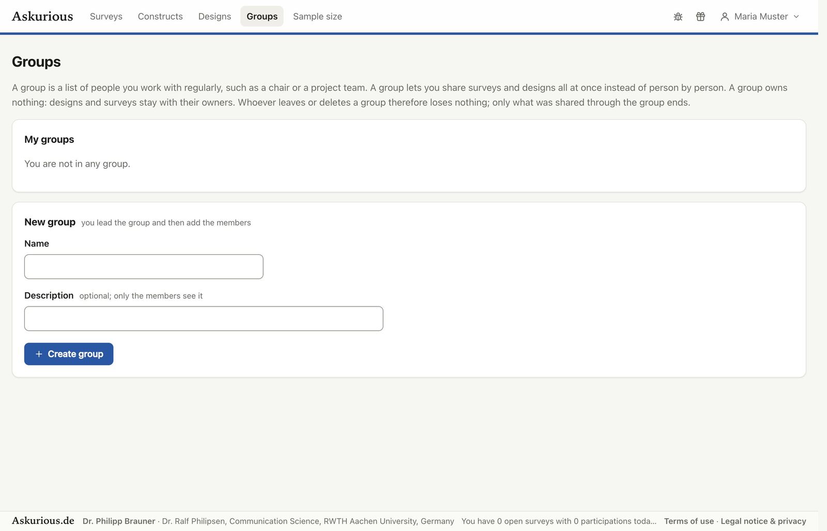
Task: Click the plus icon on Create group
Action: tap(39, 354)
